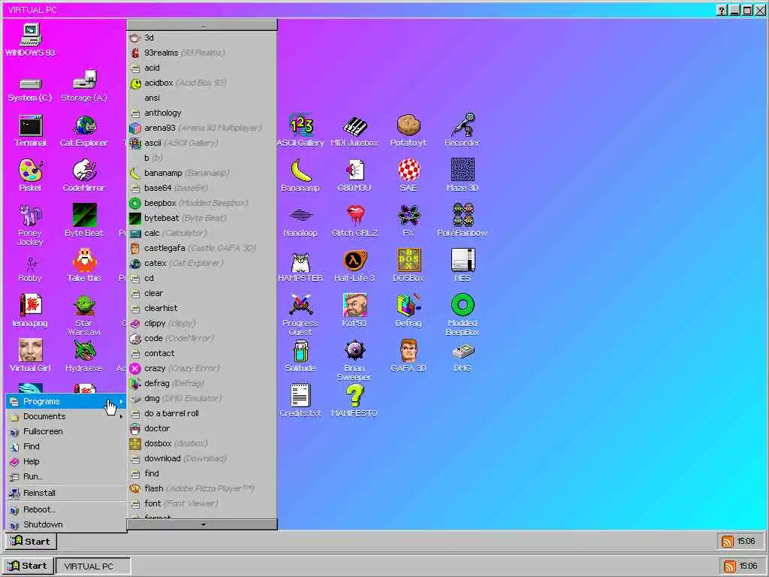Open the WINDOWS 93 desktop icon
This screenshot has width=769, height=577.
click(x=30, y=41)
